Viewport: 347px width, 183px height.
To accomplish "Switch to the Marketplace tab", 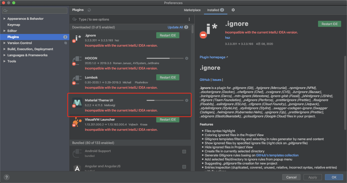I will [192, 10].
